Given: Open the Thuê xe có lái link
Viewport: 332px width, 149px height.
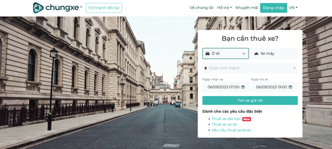Looking at the screenshot, I should pyautogui.click(x=224, y=124).
